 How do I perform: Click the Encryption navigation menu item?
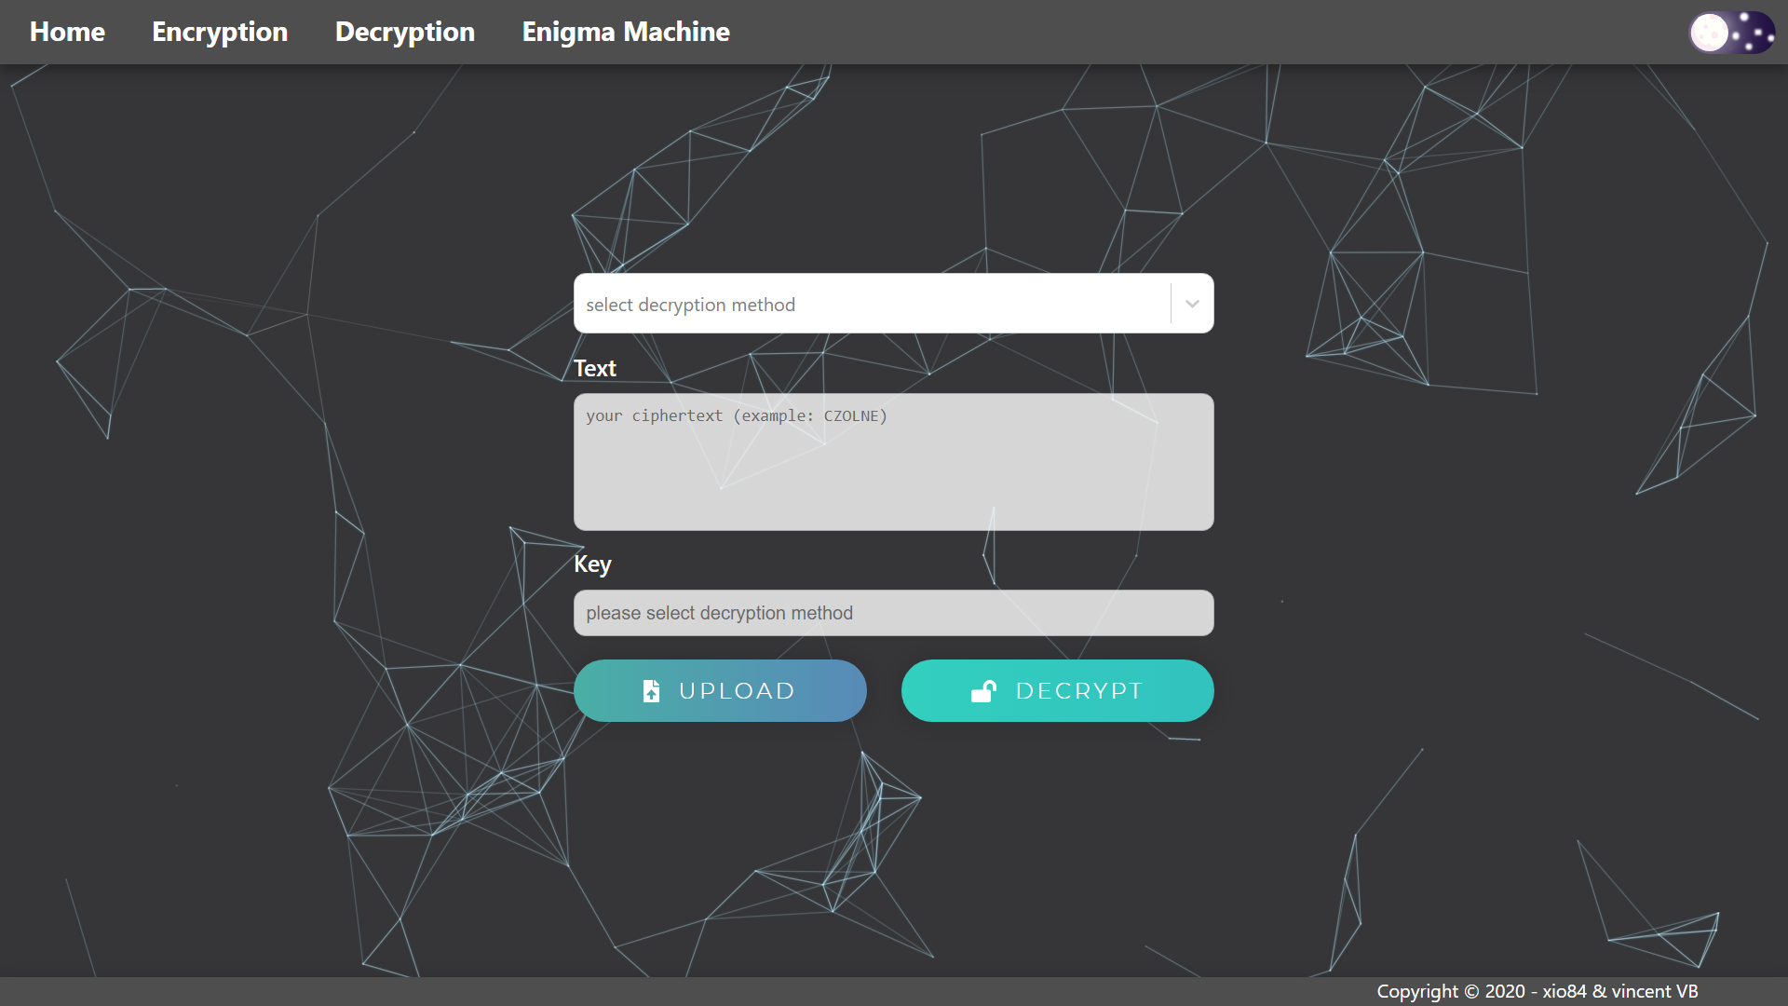point(220,31)
